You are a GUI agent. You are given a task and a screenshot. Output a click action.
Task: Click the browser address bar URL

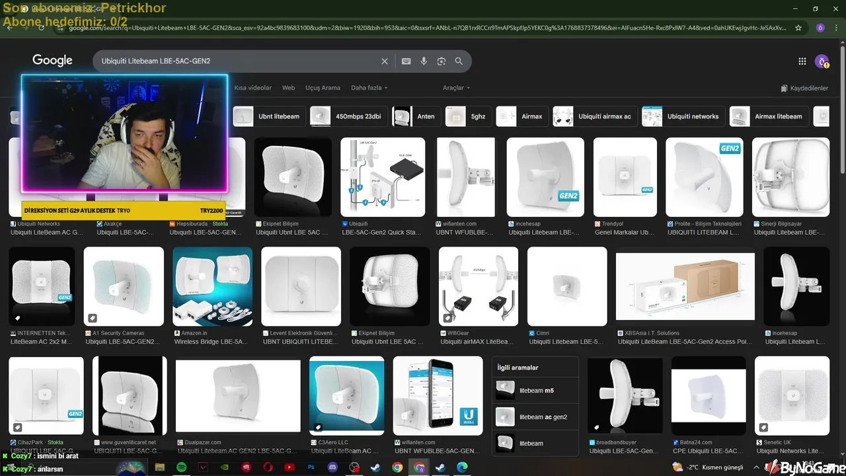(426, 28)
